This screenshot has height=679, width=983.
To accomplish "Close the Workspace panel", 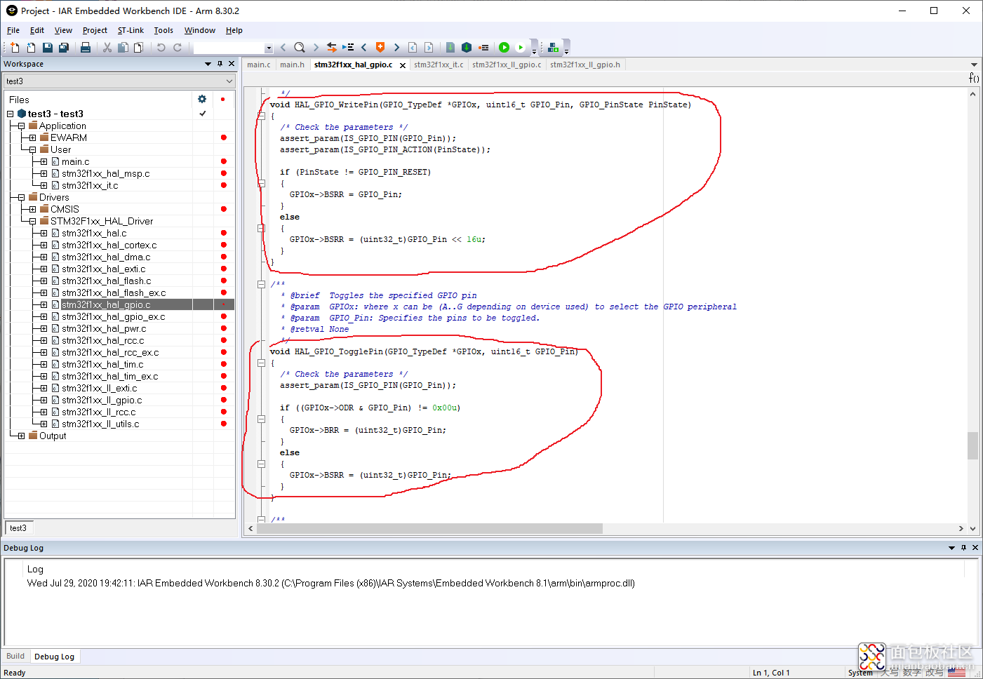I will click(x=232, y=64).
